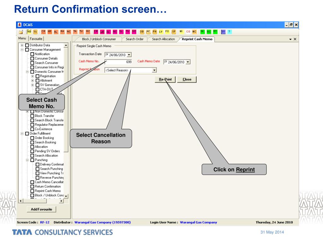Click the orange NC toolbar icon
323x242 pixels.
(68, 32)
